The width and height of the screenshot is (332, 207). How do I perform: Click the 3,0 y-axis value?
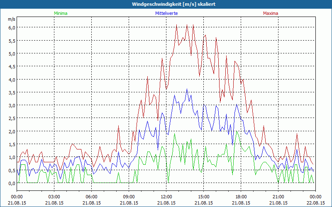(x=12, y=105)
